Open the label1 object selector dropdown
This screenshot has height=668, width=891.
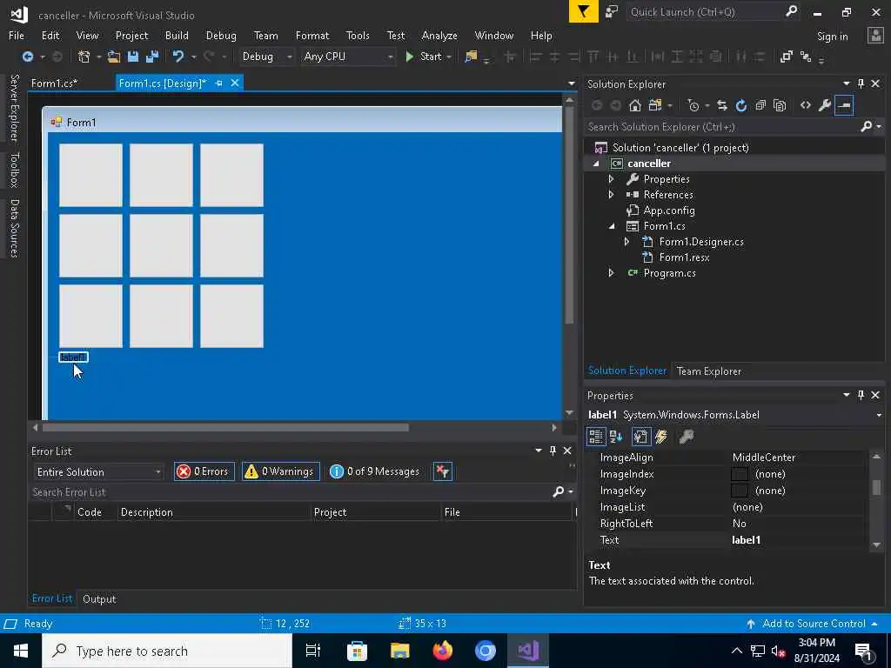click(x=879, y=415)
